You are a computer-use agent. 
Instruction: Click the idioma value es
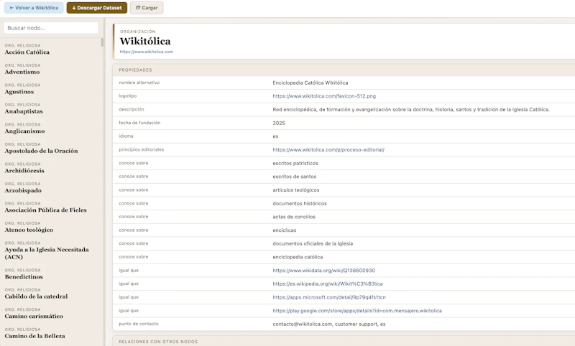coord(275,136)
